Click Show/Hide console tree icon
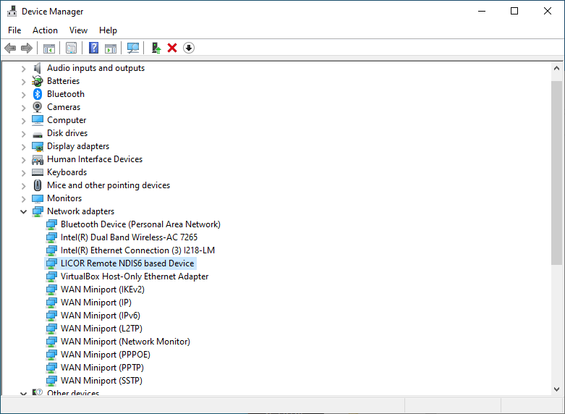 49,48
